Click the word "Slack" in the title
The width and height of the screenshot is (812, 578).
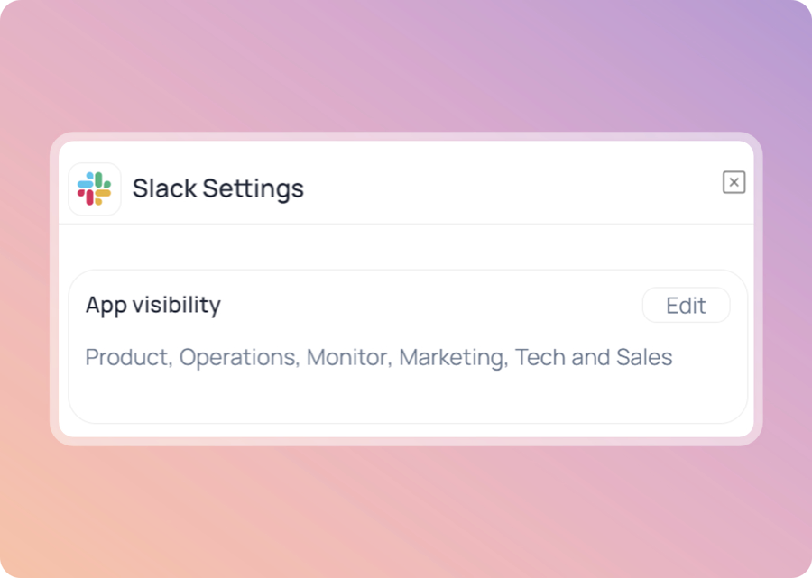coord(163,188)
